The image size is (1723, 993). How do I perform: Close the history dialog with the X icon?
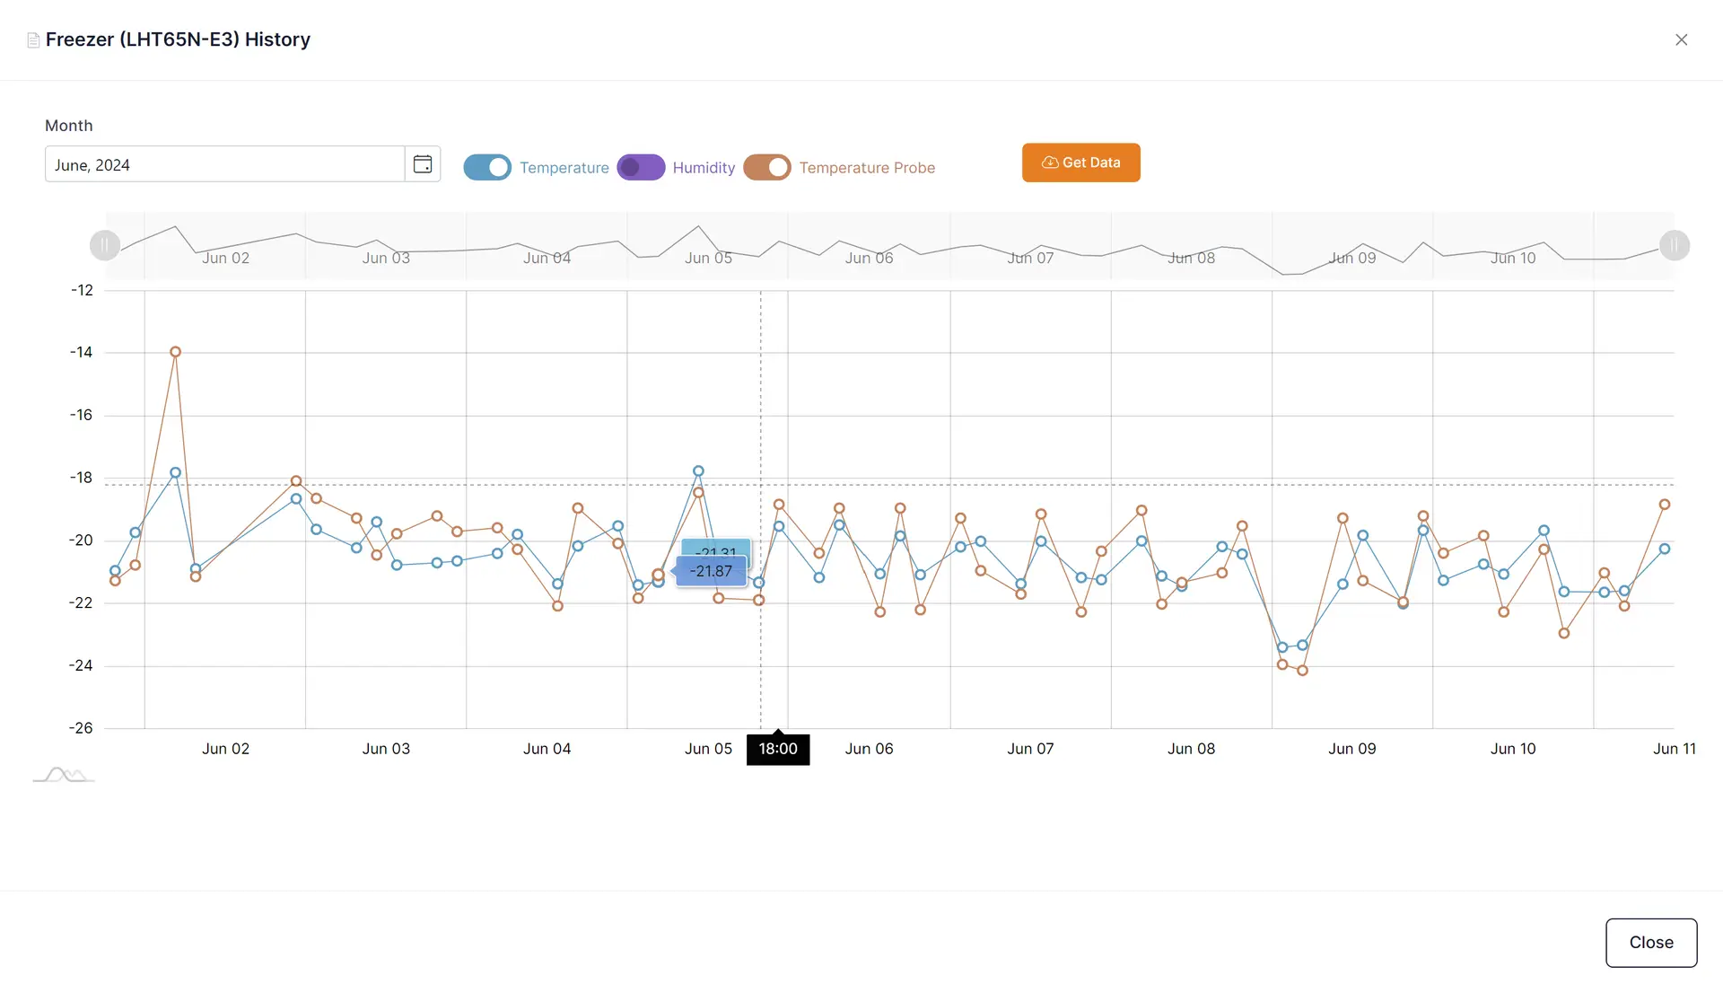[x=1681, y=40]
